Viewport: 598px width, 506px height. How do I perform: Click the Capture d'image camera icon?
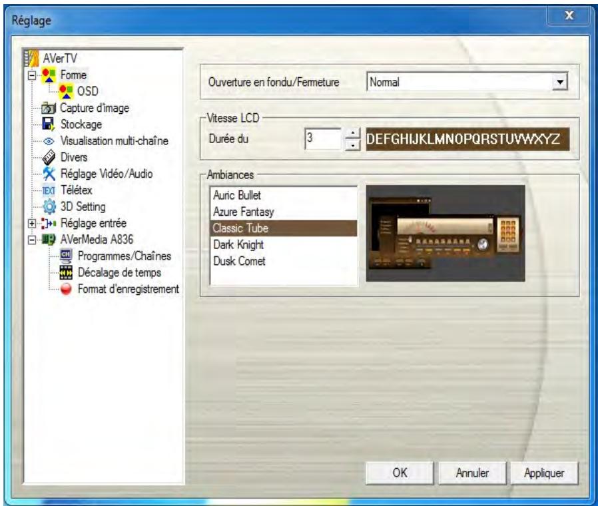[x=49, y=108]
